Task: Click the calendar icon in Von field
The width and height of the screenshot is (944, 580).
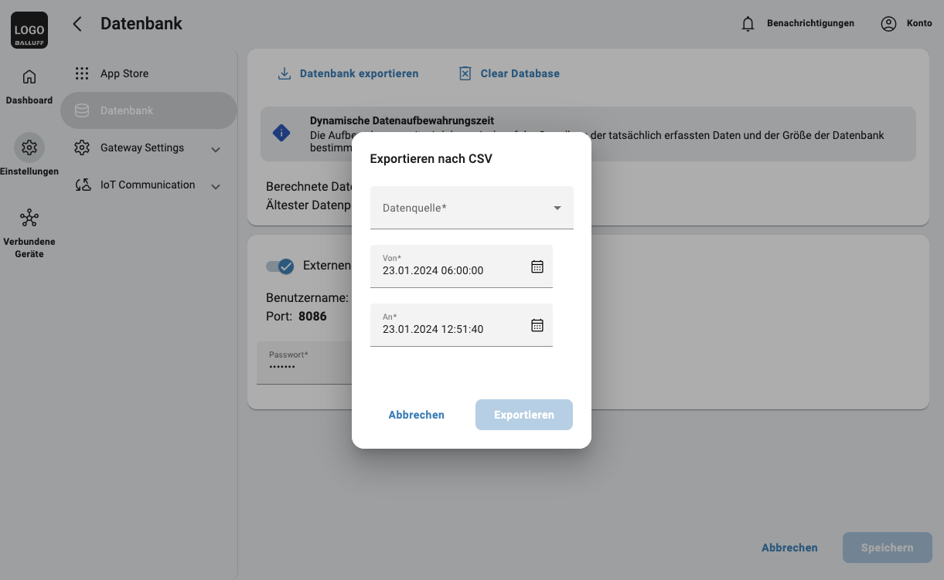Action: click(x=537, y=266)
